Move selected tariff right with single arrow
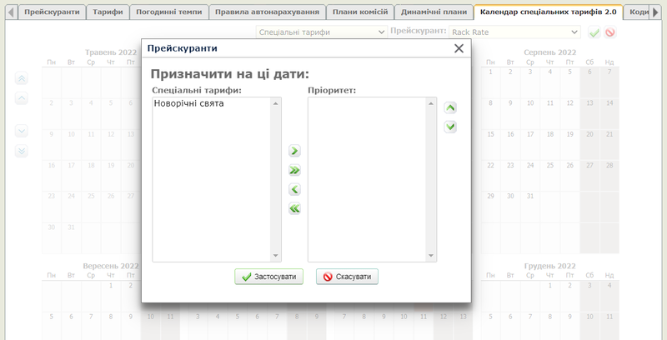The height and width of the screenshot is (340, 667). (x=294, y=151)
